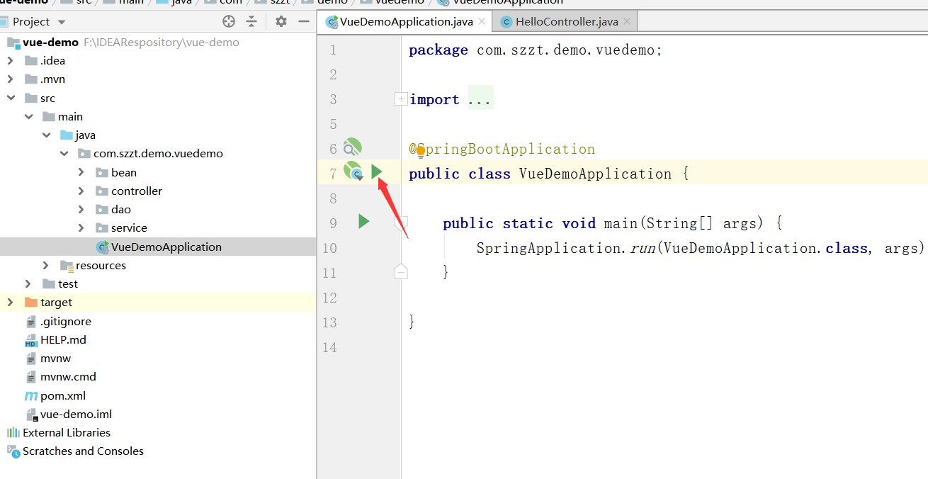Select the orange target folder
The height and width of the screenshot is (479, 928).
pos(56,303)
